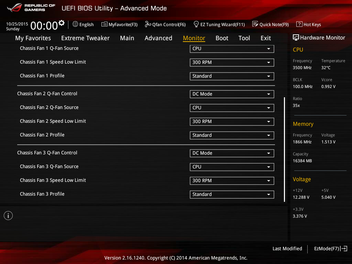Click the Hot Keys question mark icon
Viewport: 352px width, 264px height.
[299, 24]
